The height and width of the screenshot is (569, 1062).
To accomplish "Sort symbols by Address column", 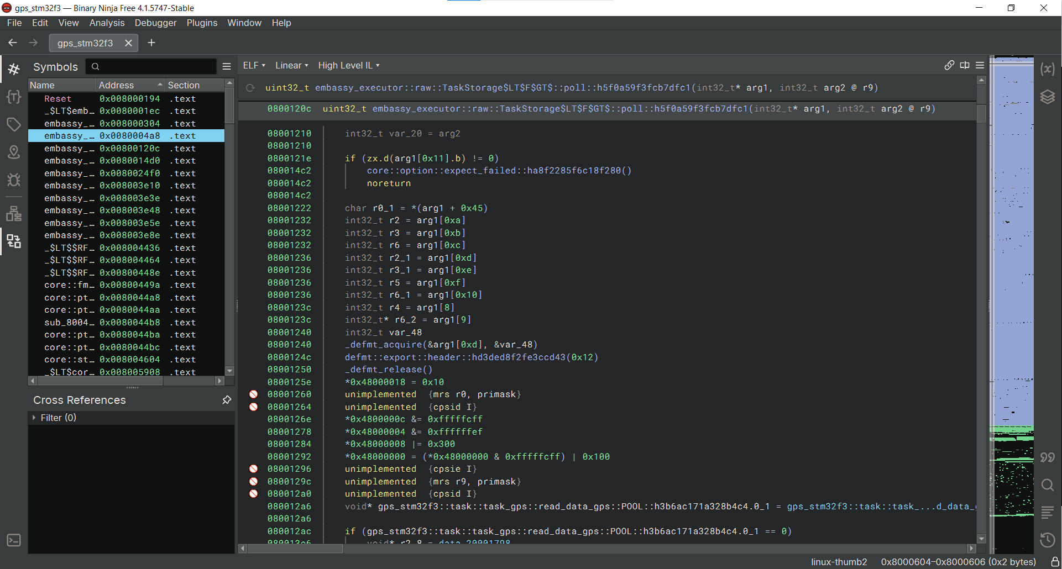I will pos(130,85).
